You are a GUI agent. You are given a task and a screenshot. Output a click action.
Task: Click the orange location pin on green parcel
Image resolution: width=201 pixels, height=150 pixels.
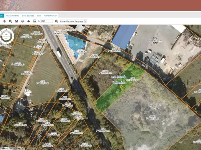(x=121, y=87)
